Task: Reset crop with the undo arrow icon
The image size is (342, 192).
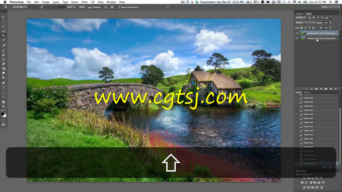Action: coord(168,7)
